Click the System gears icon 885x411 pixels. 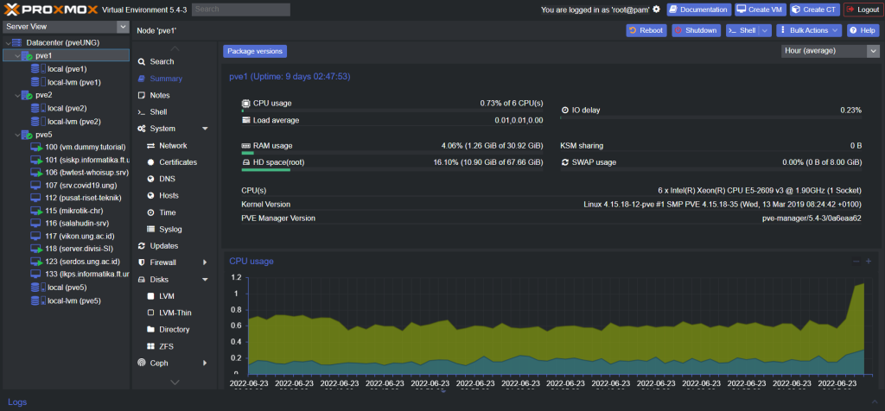142,129
